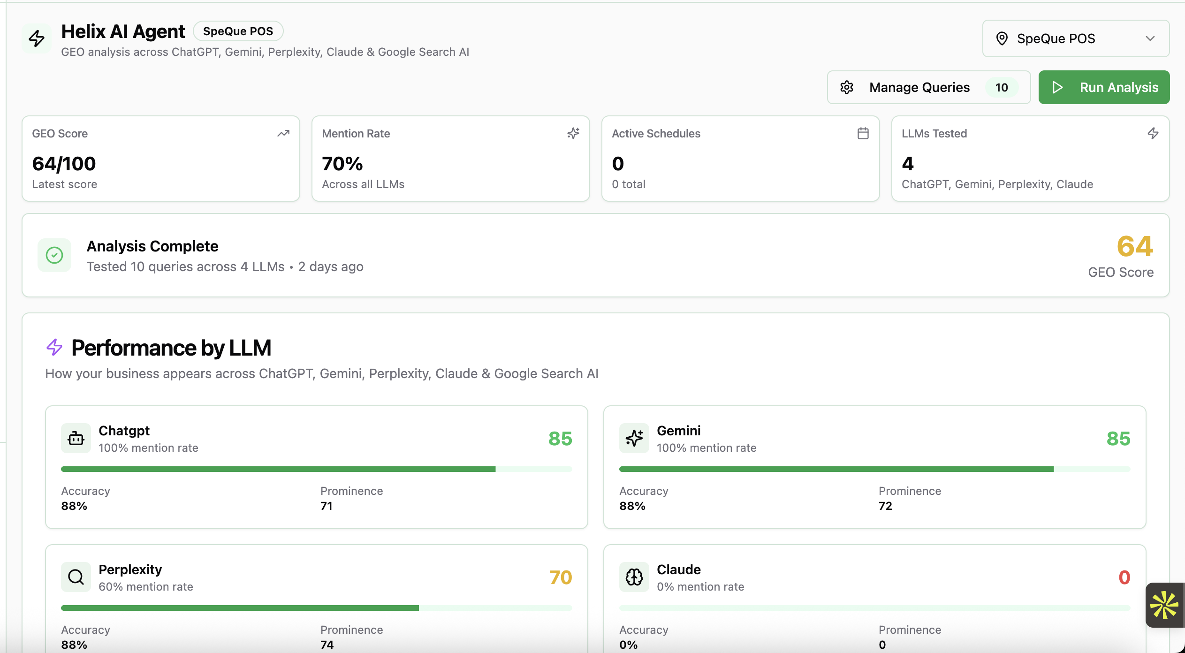
Task: Click the yellow asterisk widget in bottom corner
Action: click(x=1165, y=605)
